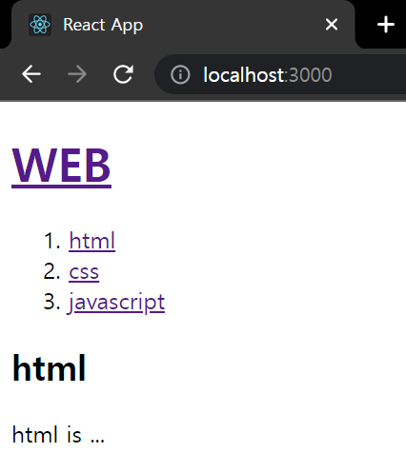Go forward to next page
Screen dimensions: 406x473
77,74
